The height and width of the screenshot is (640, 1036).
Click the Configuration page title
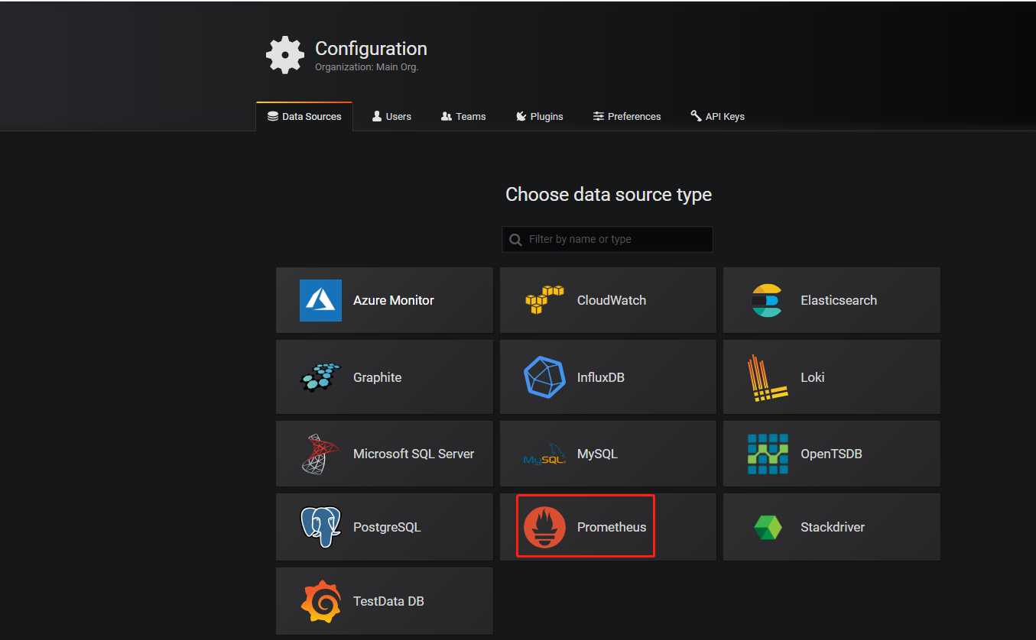[371, 49]
